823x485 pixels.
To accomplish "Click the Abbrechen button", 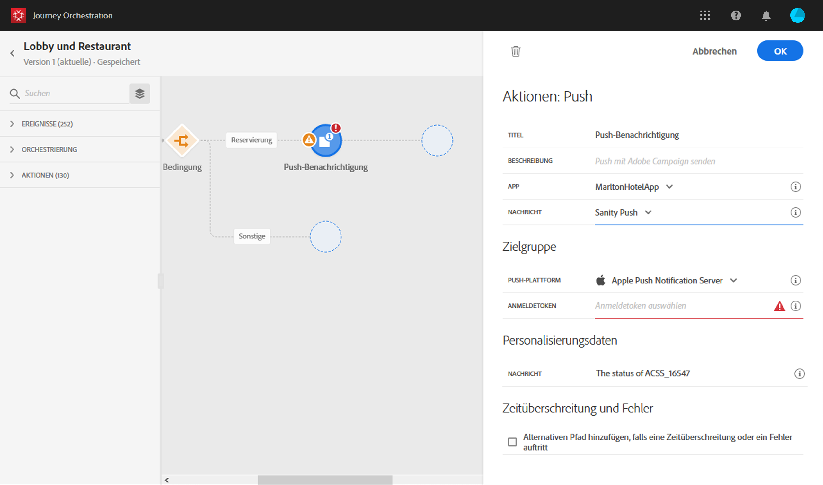I will point(714,51).
